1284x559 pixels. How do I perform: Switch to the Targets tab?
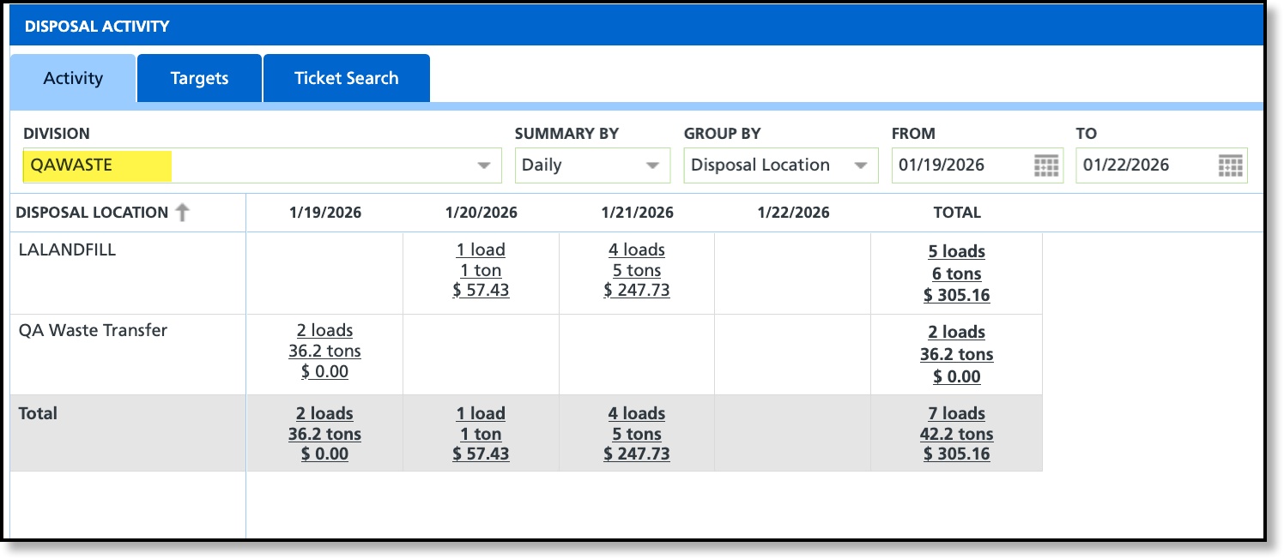199,78
